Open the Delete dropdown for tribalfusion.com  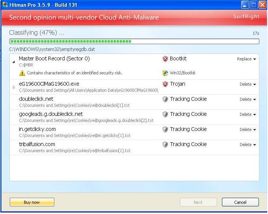tap(248, 145)
